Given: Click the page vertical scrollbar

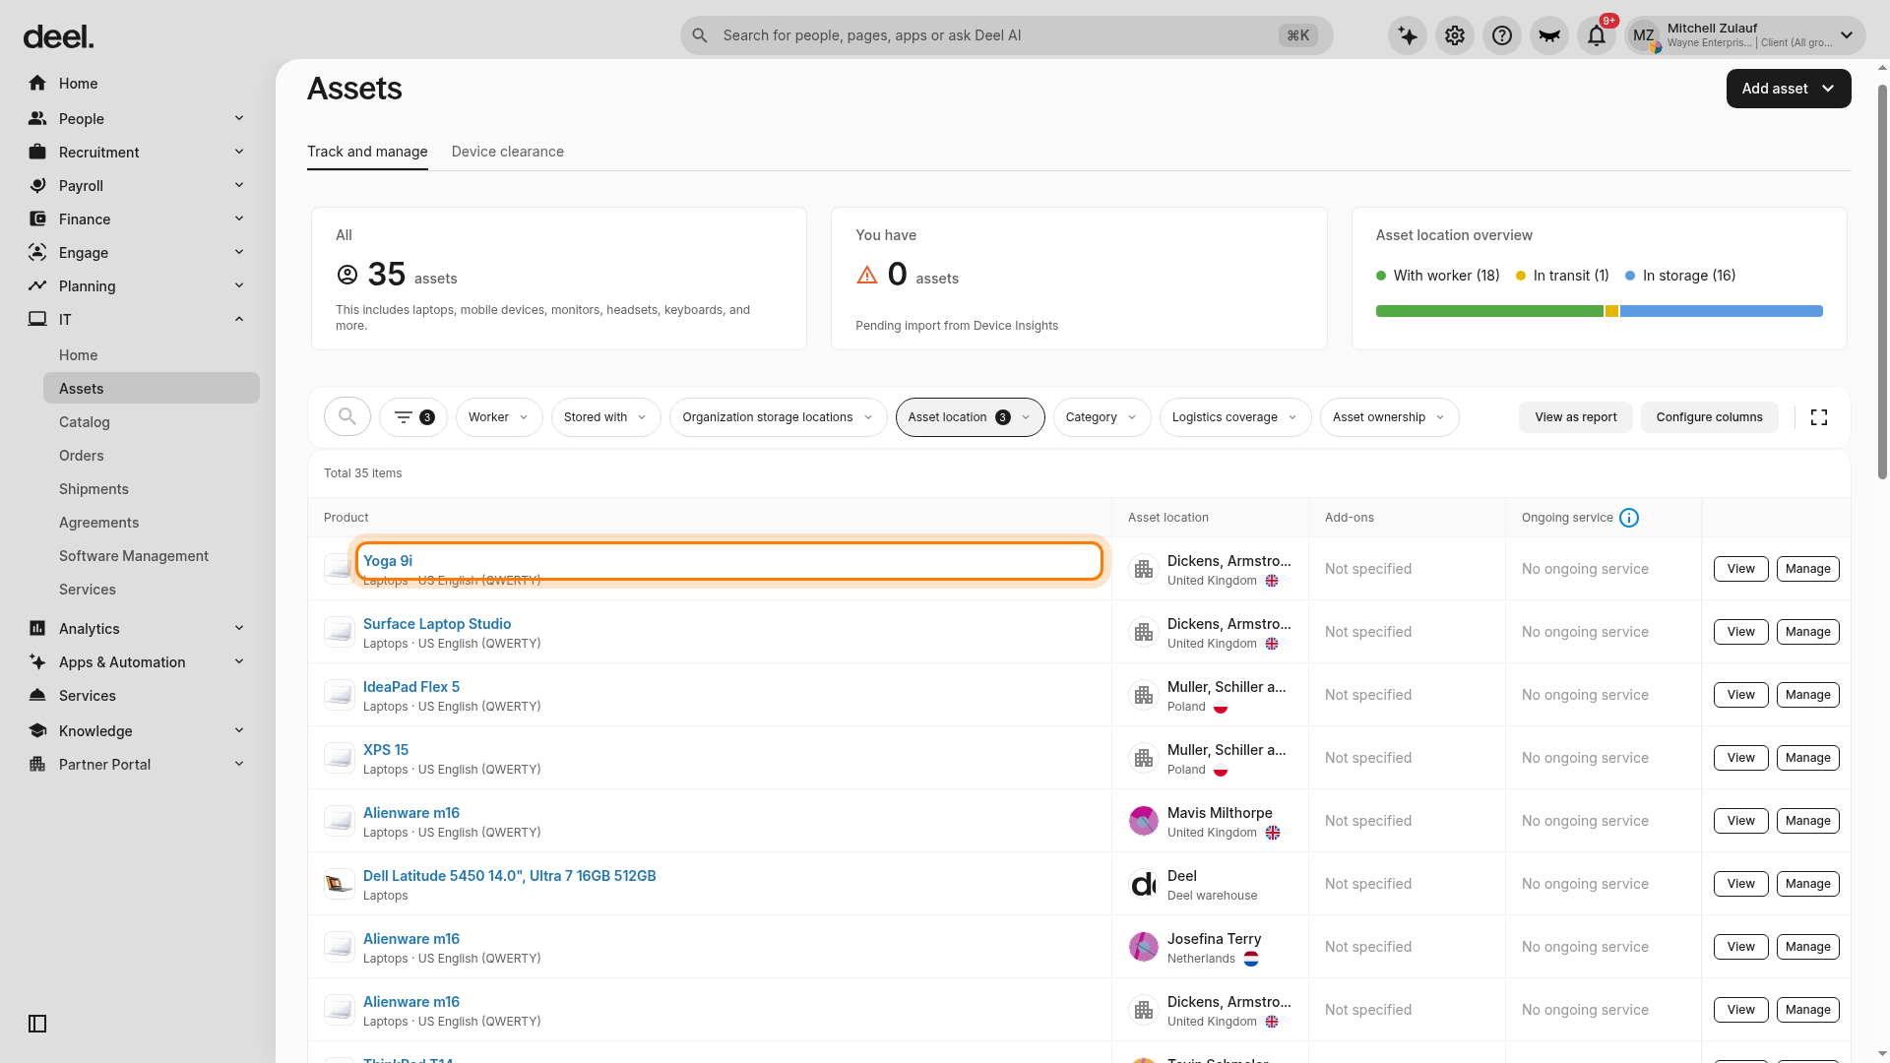Looking at the screenshot, I should (x=1882, y=281).
